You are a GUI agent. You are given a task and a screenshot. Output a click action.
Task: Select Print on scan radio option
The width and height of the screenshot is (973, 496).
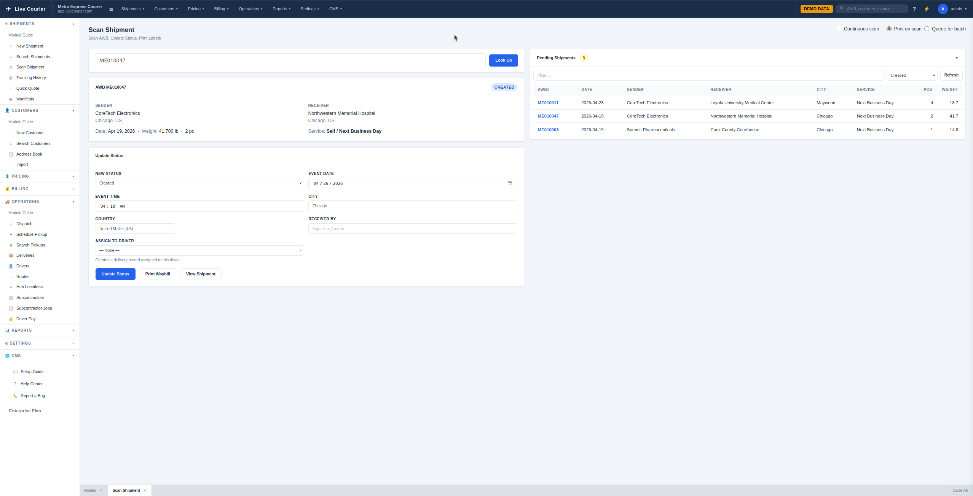coord(889,29)
